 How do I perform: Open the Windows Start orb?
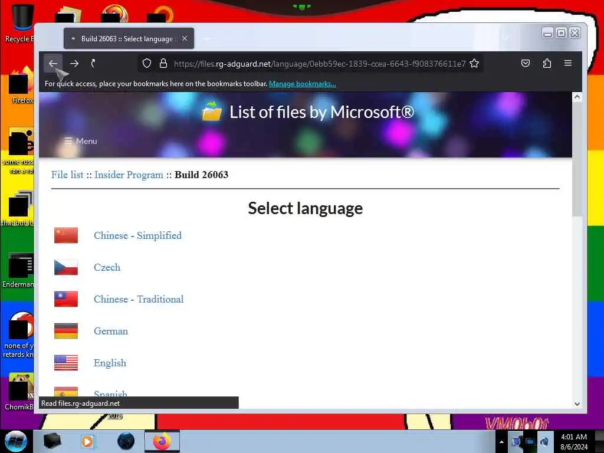coord(16,441)
